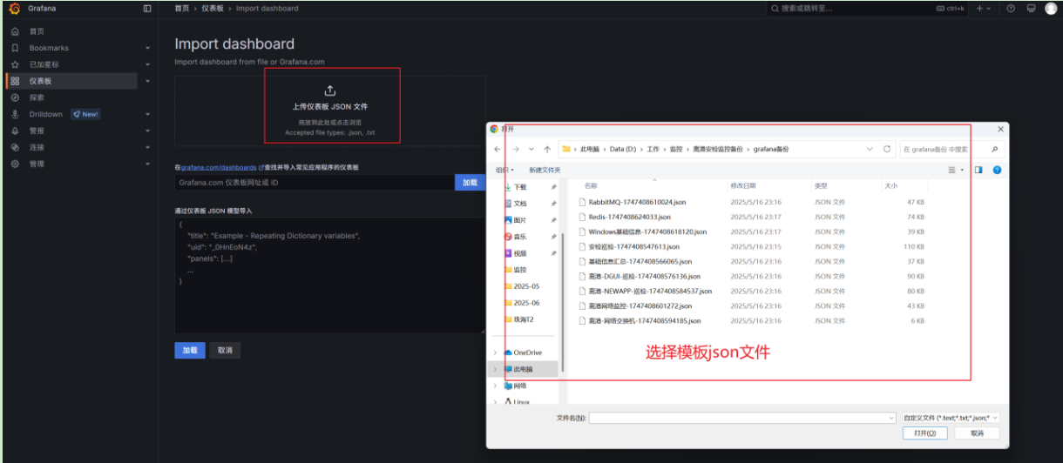1063x463 pixels.
Task: Open the 探索 explore page
Action: (x=37, y=97)
